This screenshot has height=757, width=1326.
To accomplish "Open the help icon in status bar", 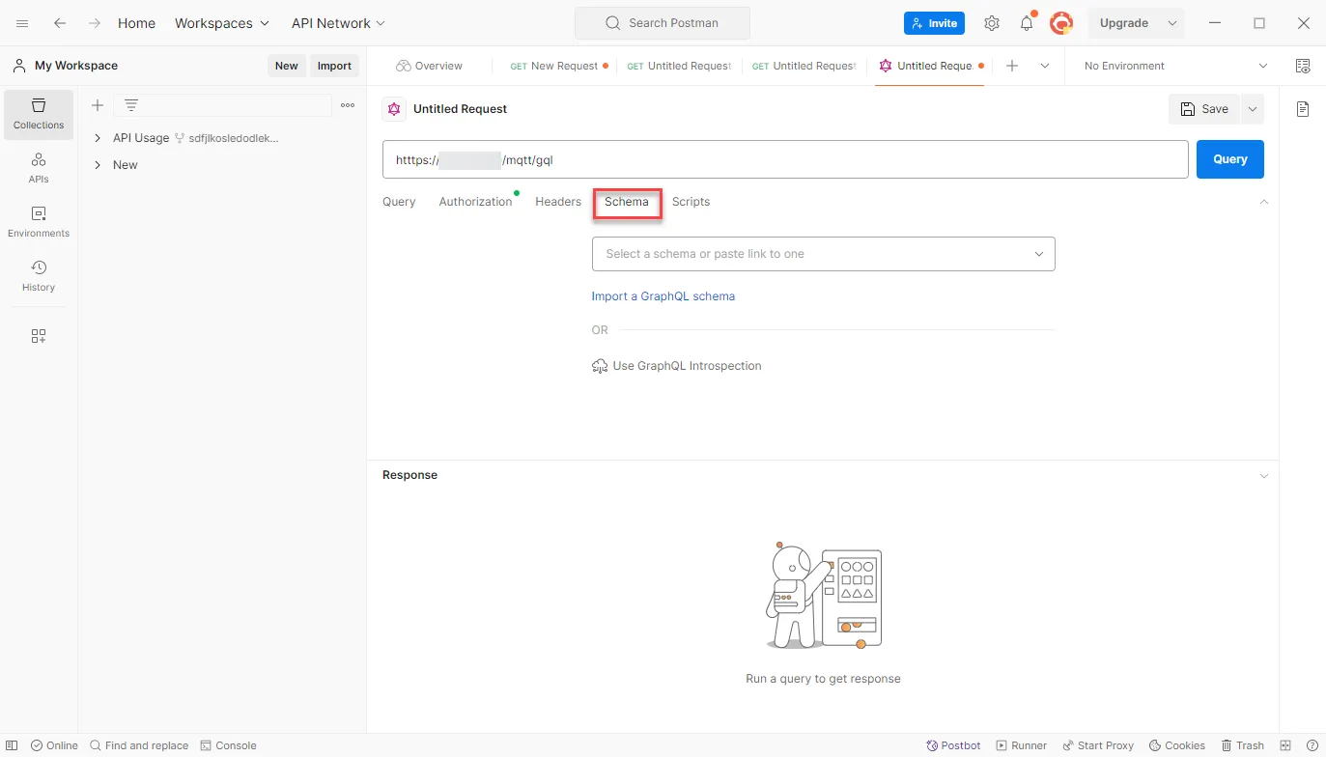I will [x=1312, y=745].
